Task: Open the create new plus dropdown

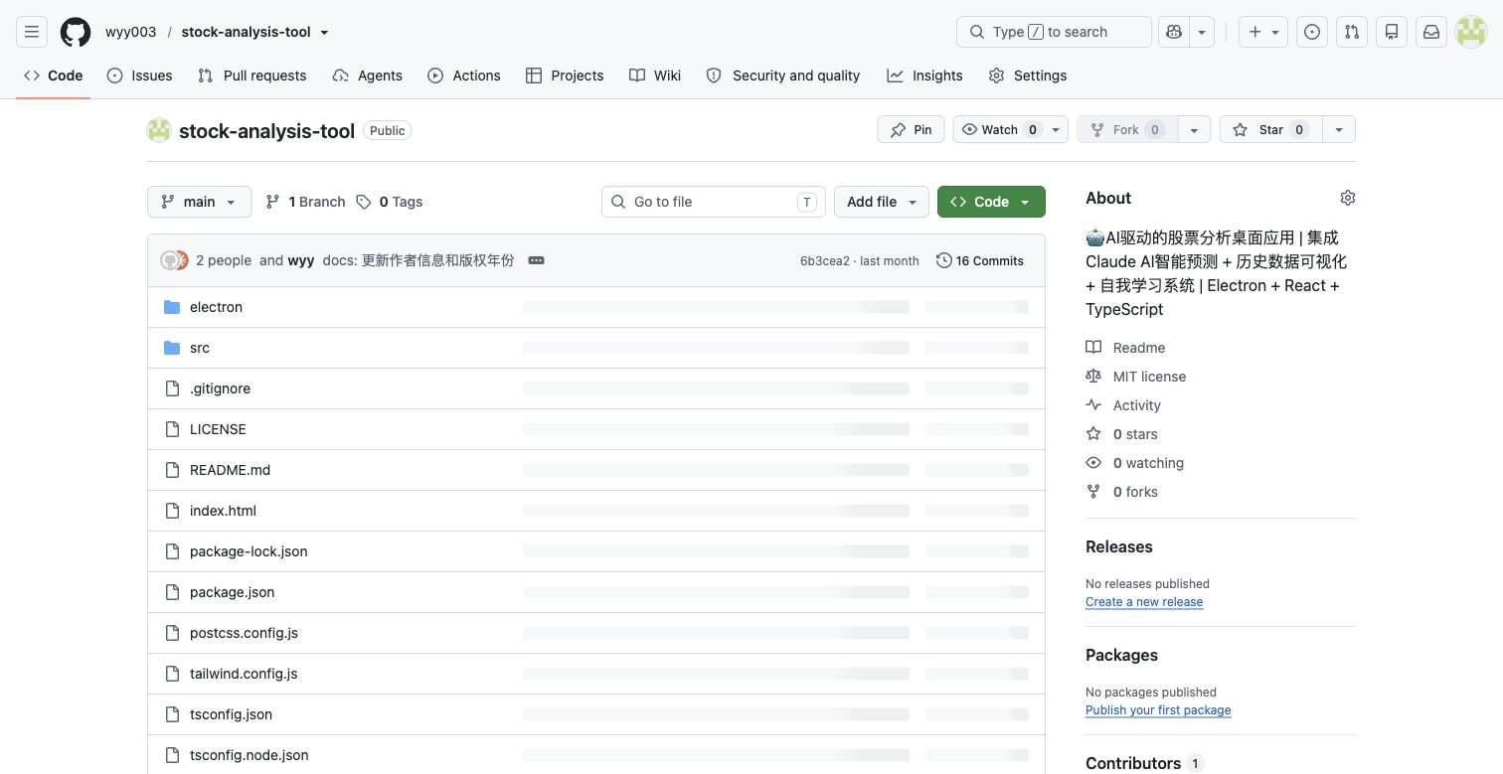Action: [x=1263, y=32]
